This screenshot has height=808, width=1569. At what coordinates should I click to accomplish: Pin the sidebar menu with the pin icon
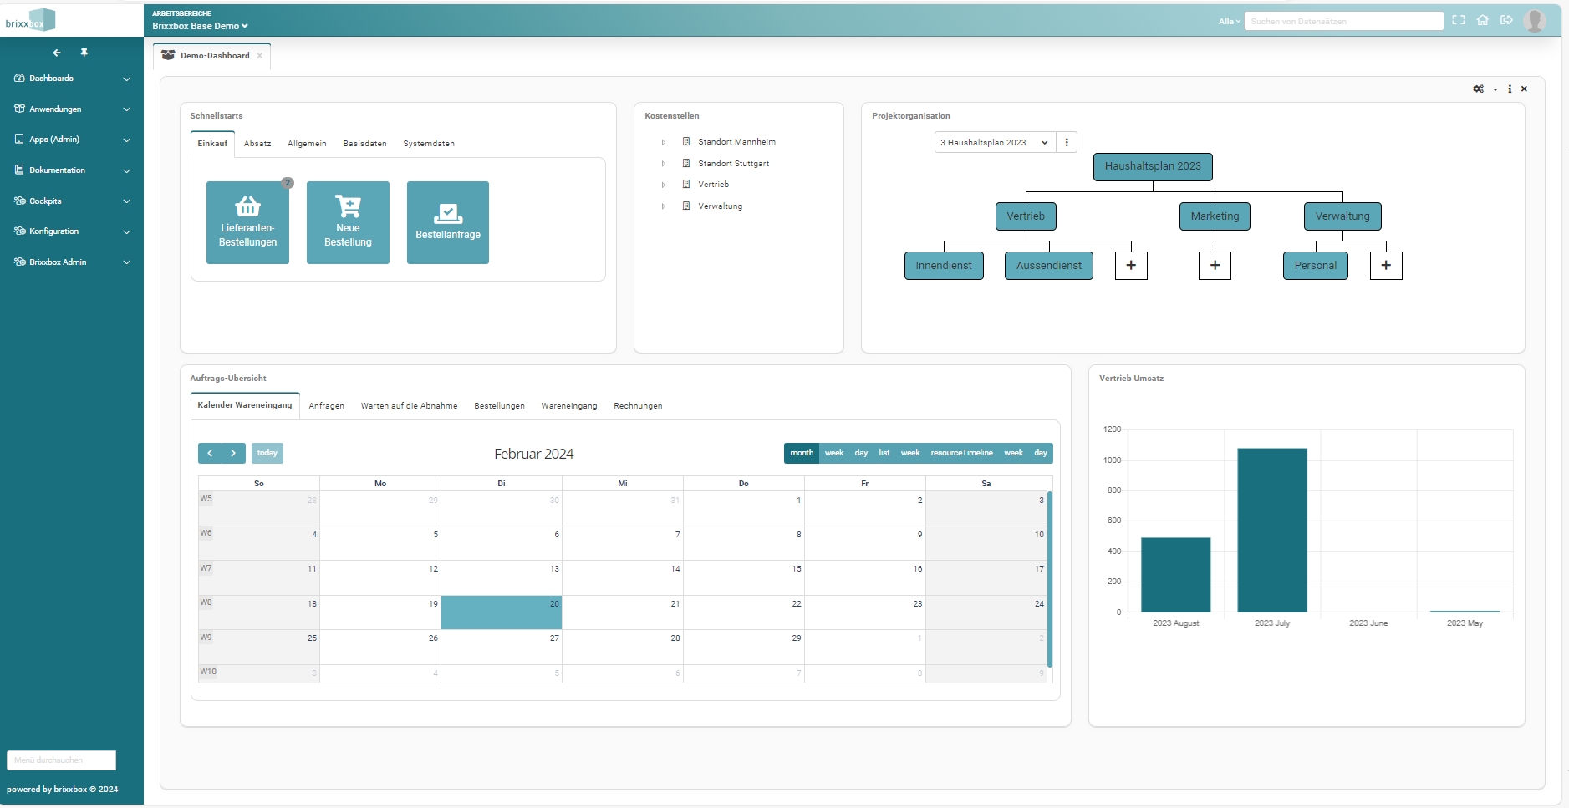coord(84,53)
